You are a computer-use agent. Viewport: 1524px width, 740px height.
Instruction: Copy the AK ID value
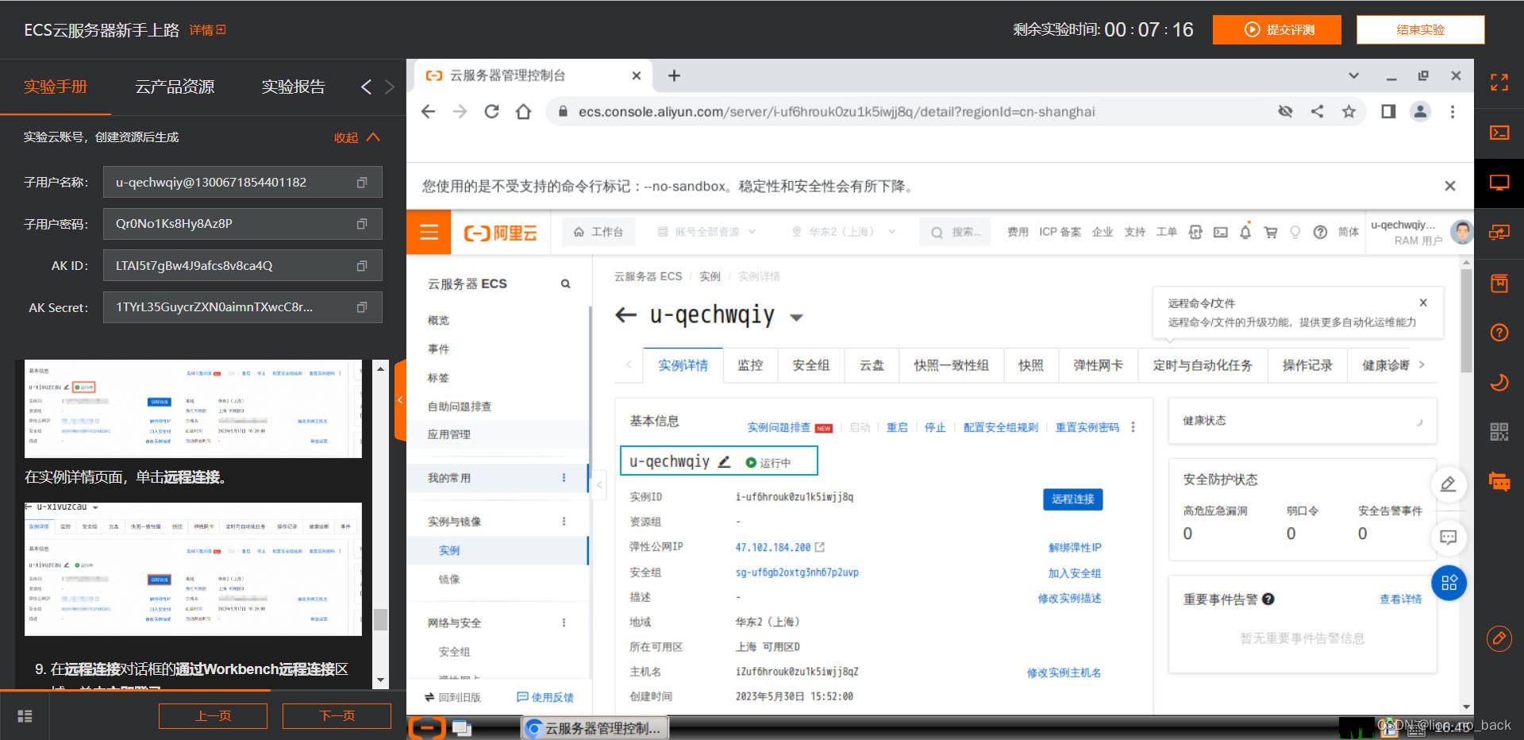(x=362, y=266)
